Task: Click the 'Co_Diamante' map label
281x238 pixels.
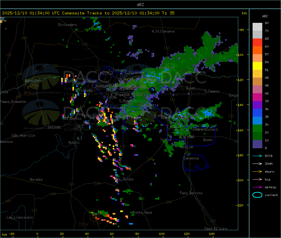Action: (28, 94)
